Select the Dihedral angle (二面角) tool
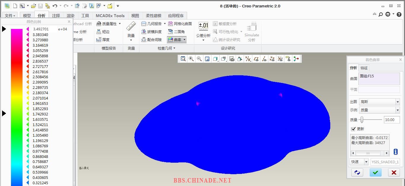 coord(170,32)
